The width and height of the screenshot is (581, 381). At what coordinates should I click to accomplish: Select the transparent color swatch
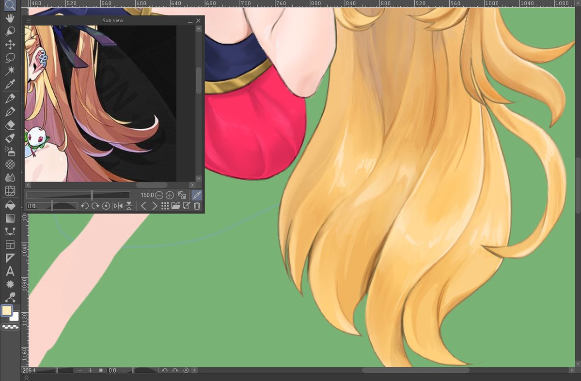pos(10,327)
